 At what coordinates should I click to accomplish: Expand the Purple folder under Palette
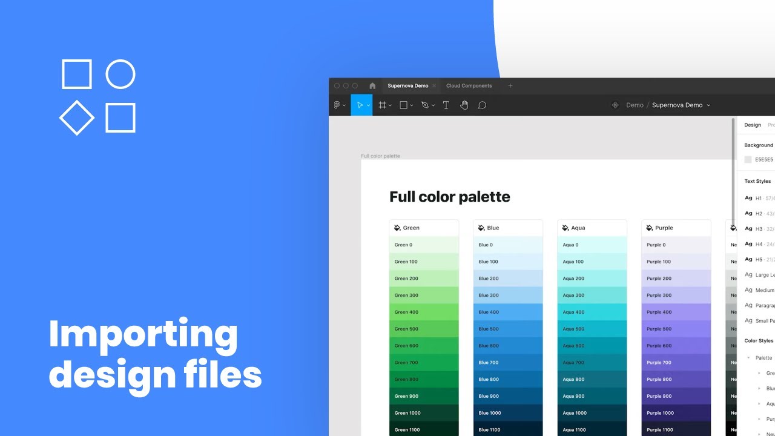click(x=759, y=419)
